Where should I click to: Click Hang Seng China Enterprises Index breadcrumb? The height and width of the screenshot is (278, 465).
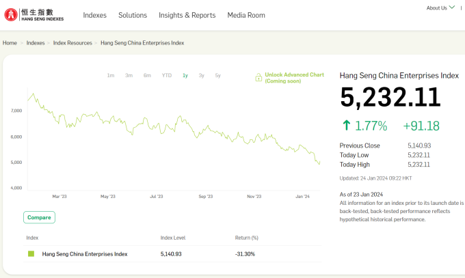(x=142, y=43)
